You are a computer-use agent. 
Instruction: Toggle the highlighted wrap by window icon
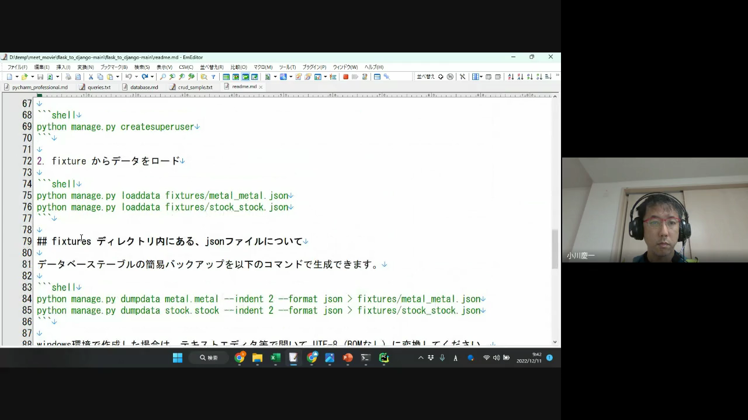[245, 77]
